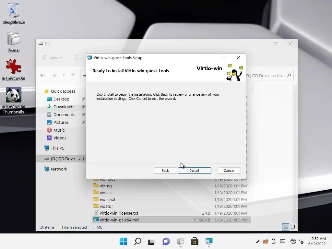The height and width of the screenshot is (249, 332).
Task: Click the File Explorer vertical scrollbar
Action: pos(295,152)
